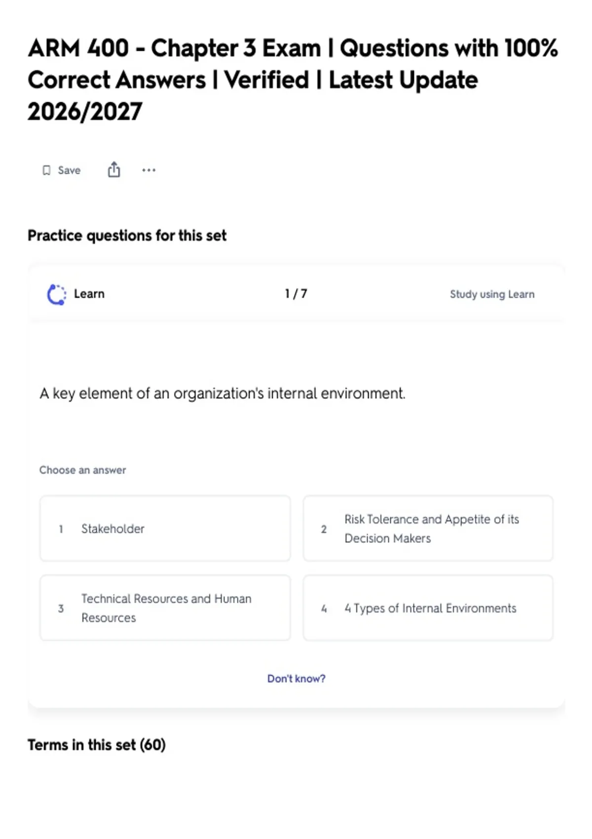Click the Terms in this set (60) heading

pyautogui.click(x=96, y=745)
